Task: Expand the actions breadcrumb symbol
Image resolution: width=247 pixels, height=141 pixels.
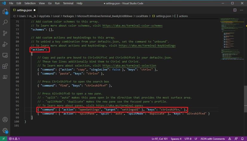Action: [x=181, y=16]
